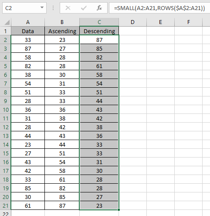
Task: Select column E header
Action: coord(160,22)
